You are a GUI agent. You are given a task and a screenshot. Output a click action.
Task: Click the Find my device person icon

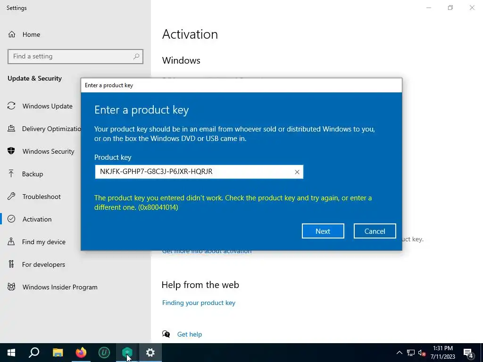click(11, 241)
